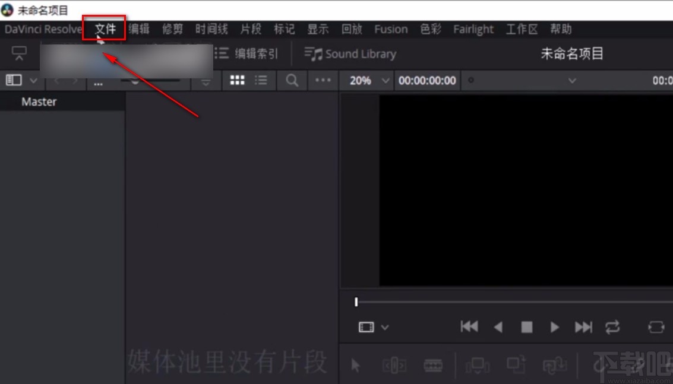673x384 pixels.
Task: Open the 20% zoom level dropdown
Action: (366, 80)
